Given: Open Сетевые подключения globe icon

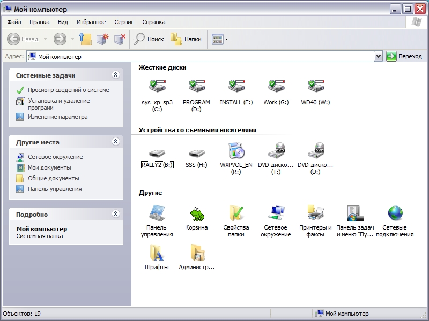Looking at the screenshot, I should 395,214.
